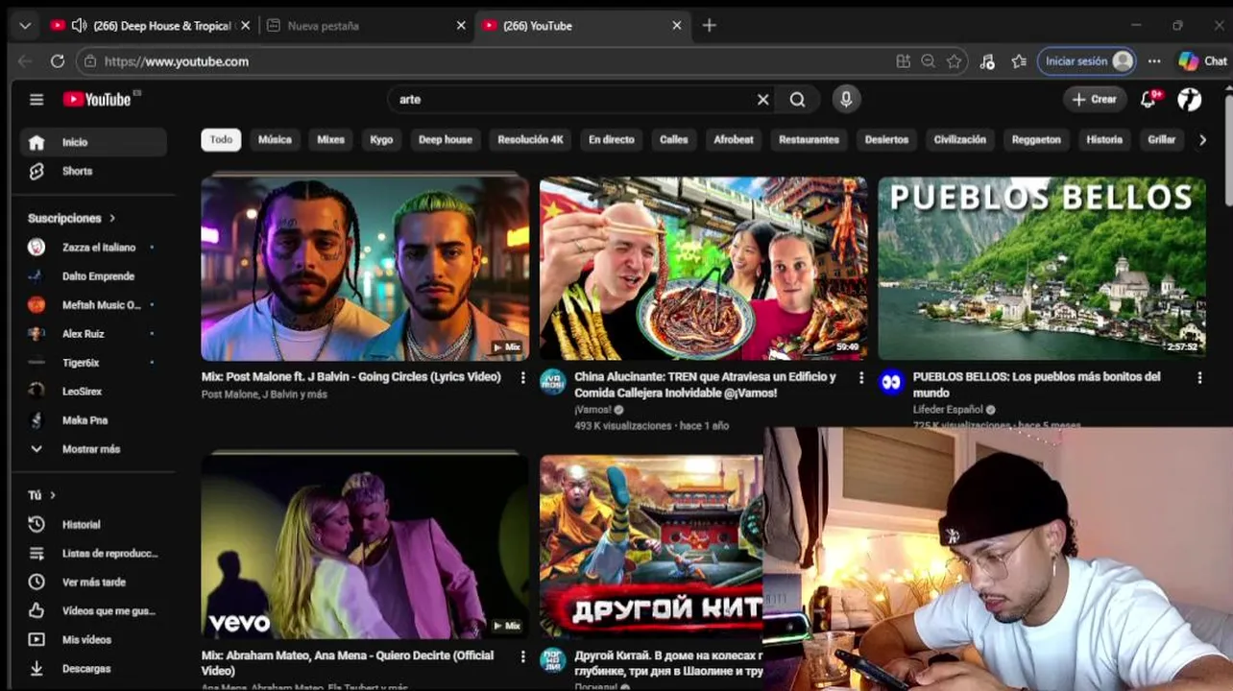
Task: Select the En directo filter chip
Action: pos(612,140)
